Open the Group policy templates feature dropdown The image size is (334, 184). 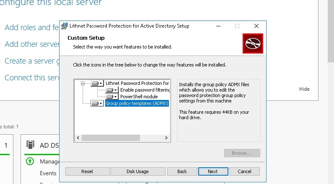coord(97,103)
